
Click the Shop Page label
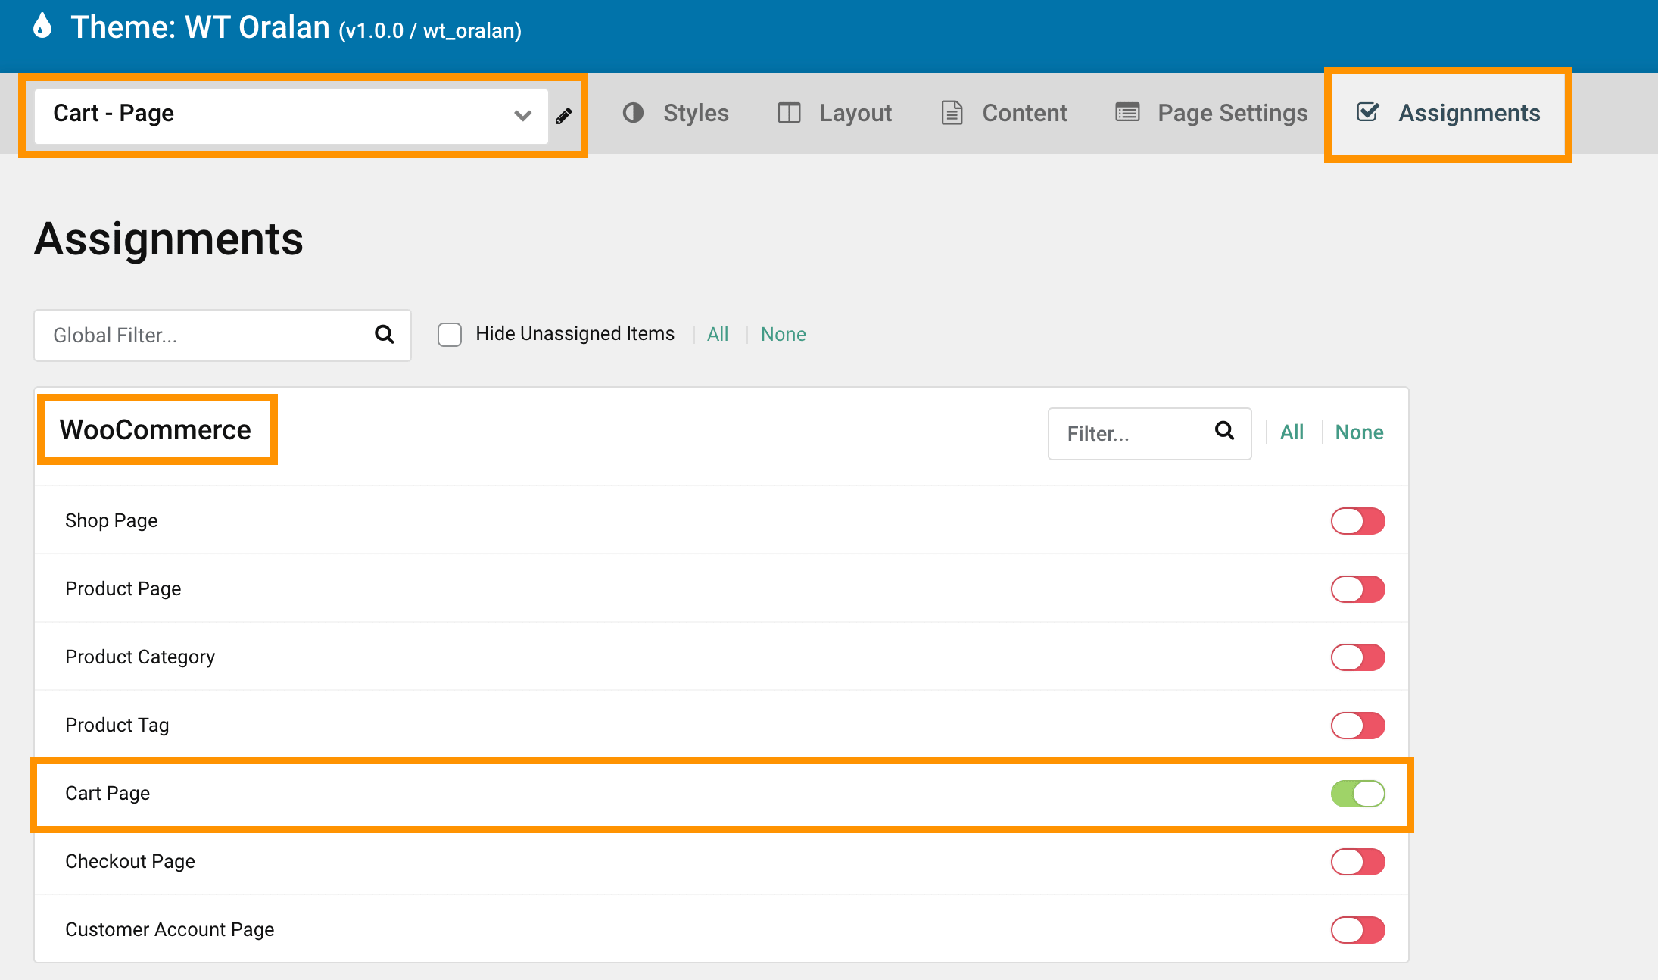(x=111, y=520)
